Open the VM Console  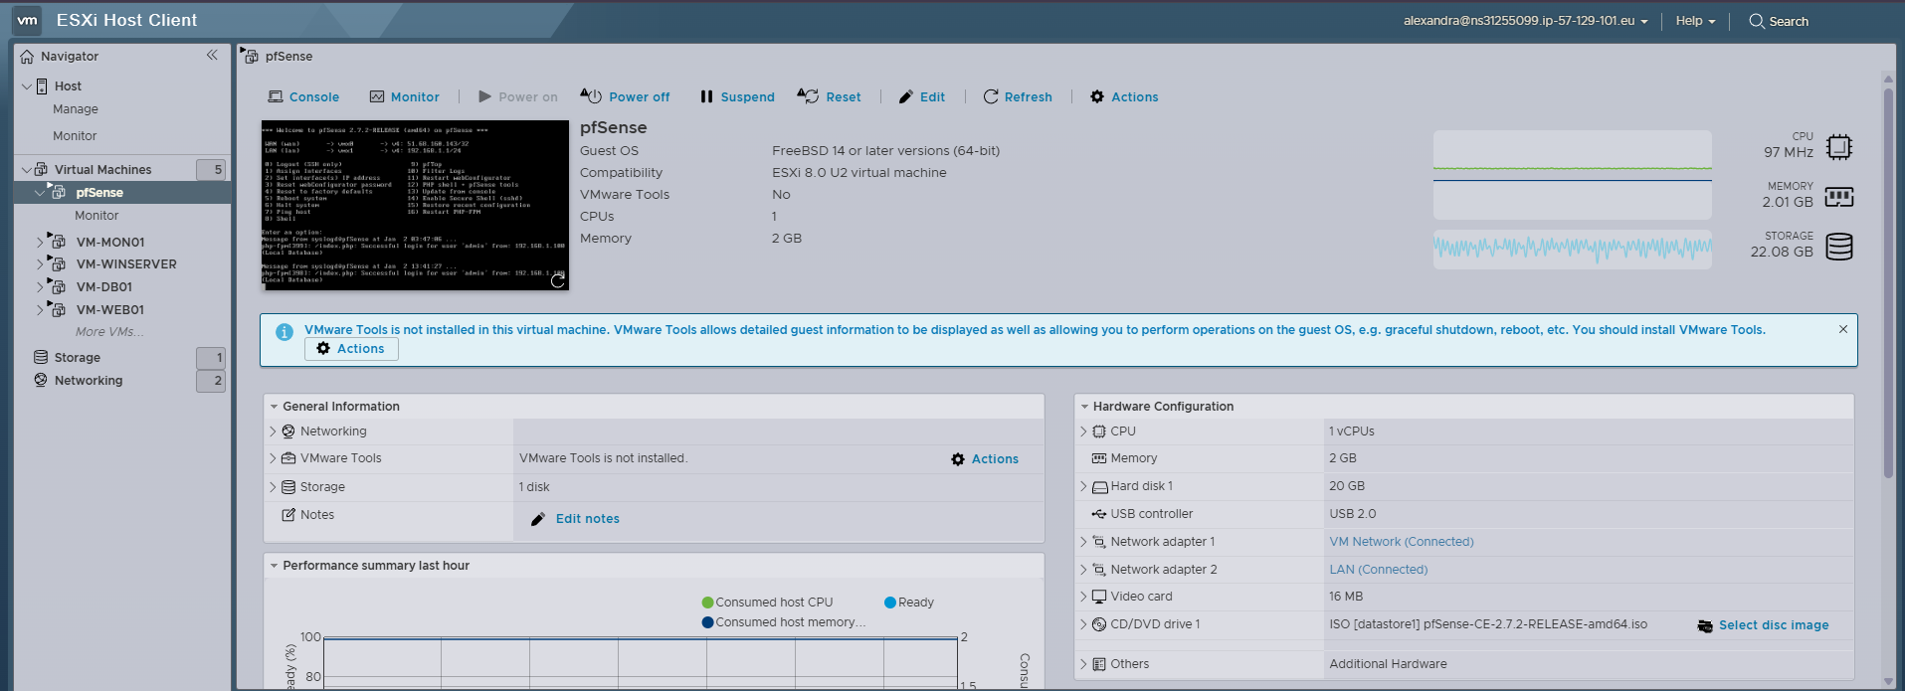[x=303, y=97]
